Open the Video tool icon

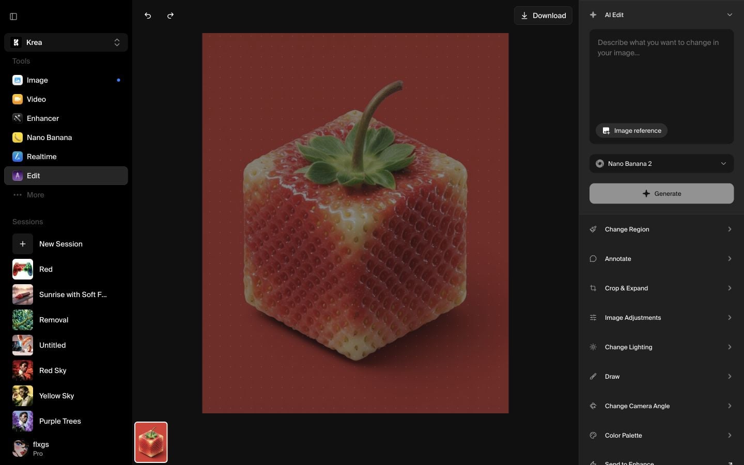[18, 99]
